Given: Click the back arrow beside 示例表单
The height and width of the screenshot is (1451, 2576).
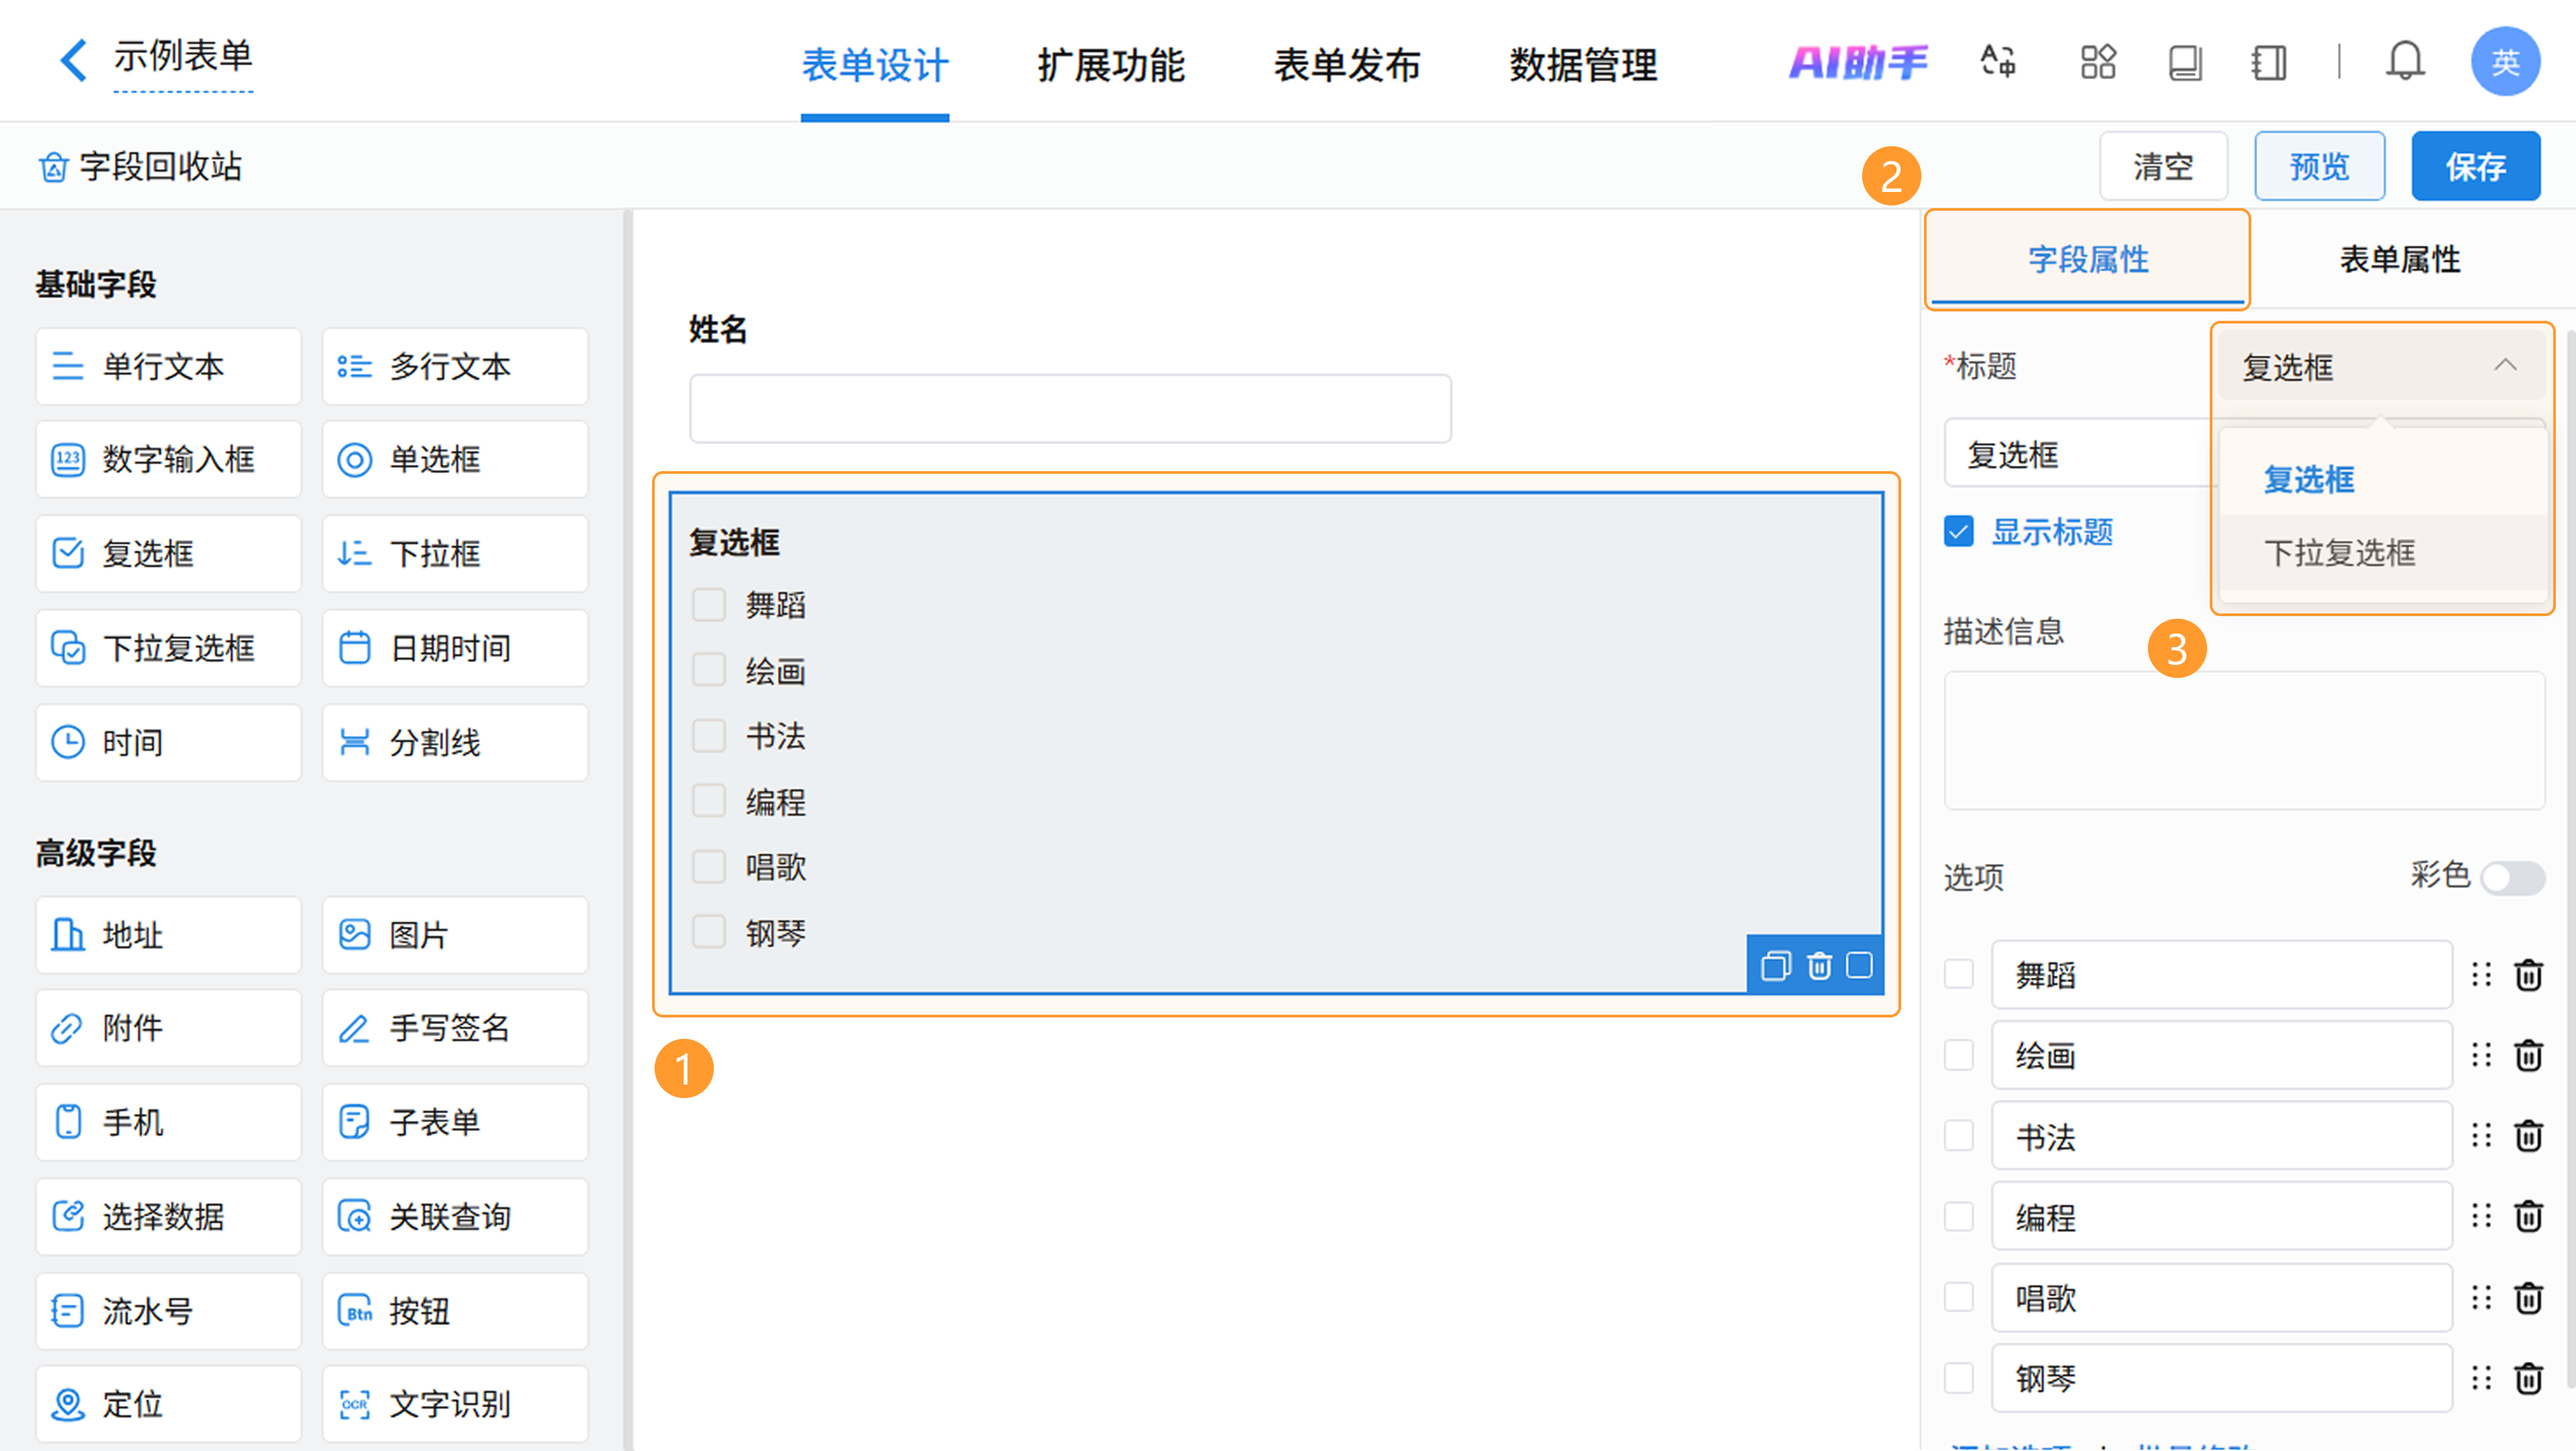Looking at the screenshot, I should click(x=73, y=60).
